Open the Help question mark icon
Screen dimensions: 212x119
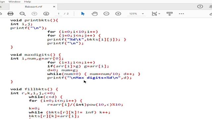tap(200, 7)
